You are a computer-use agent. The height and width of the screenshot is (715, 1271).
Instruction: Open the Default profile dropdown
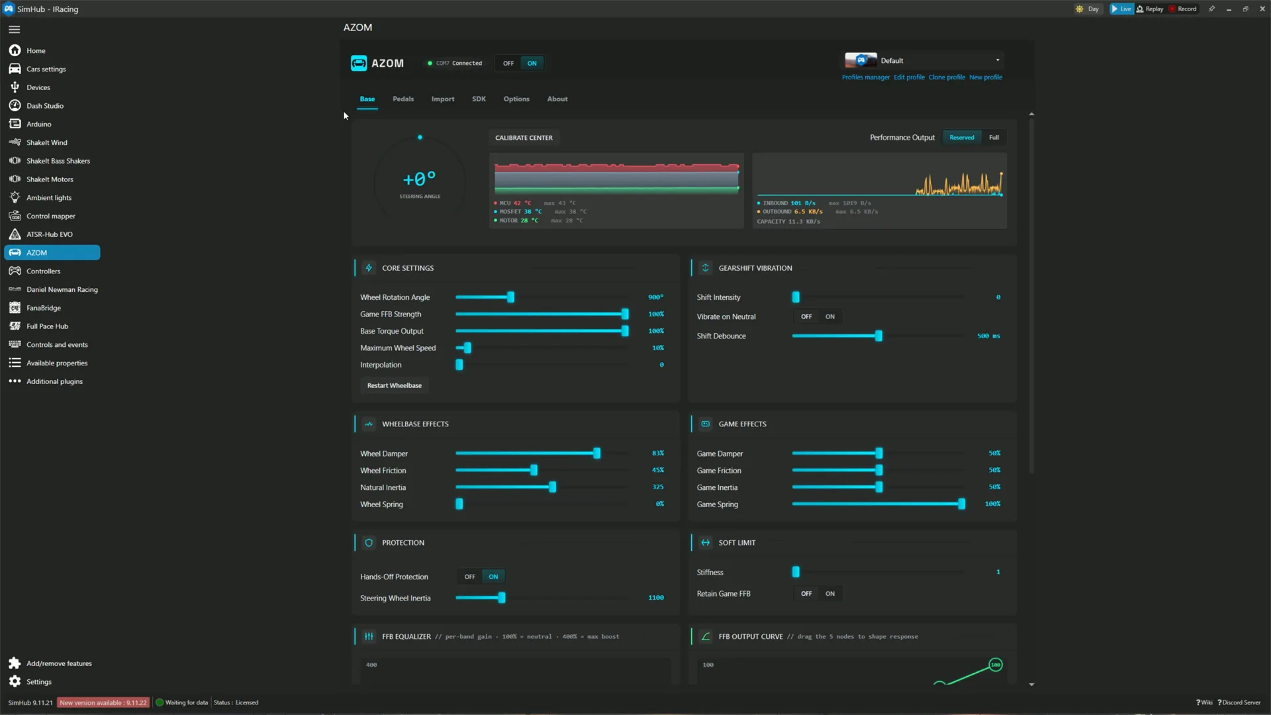point(923,60)
